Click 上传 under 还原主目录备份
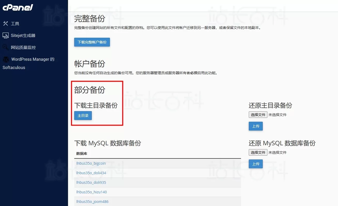 256,126
